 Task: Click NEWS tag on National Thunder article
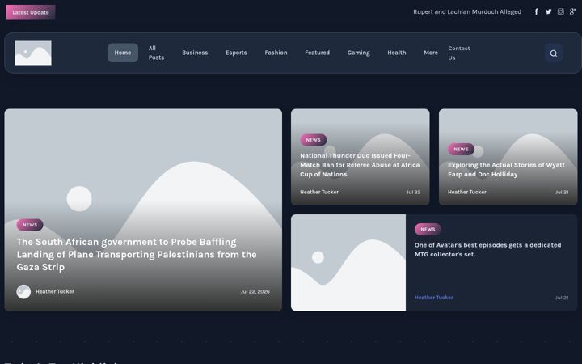314,140
